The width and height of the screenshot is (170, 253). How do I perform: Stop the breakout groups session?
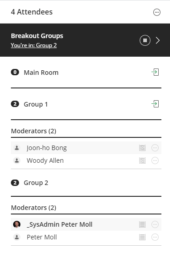point(145,40)
